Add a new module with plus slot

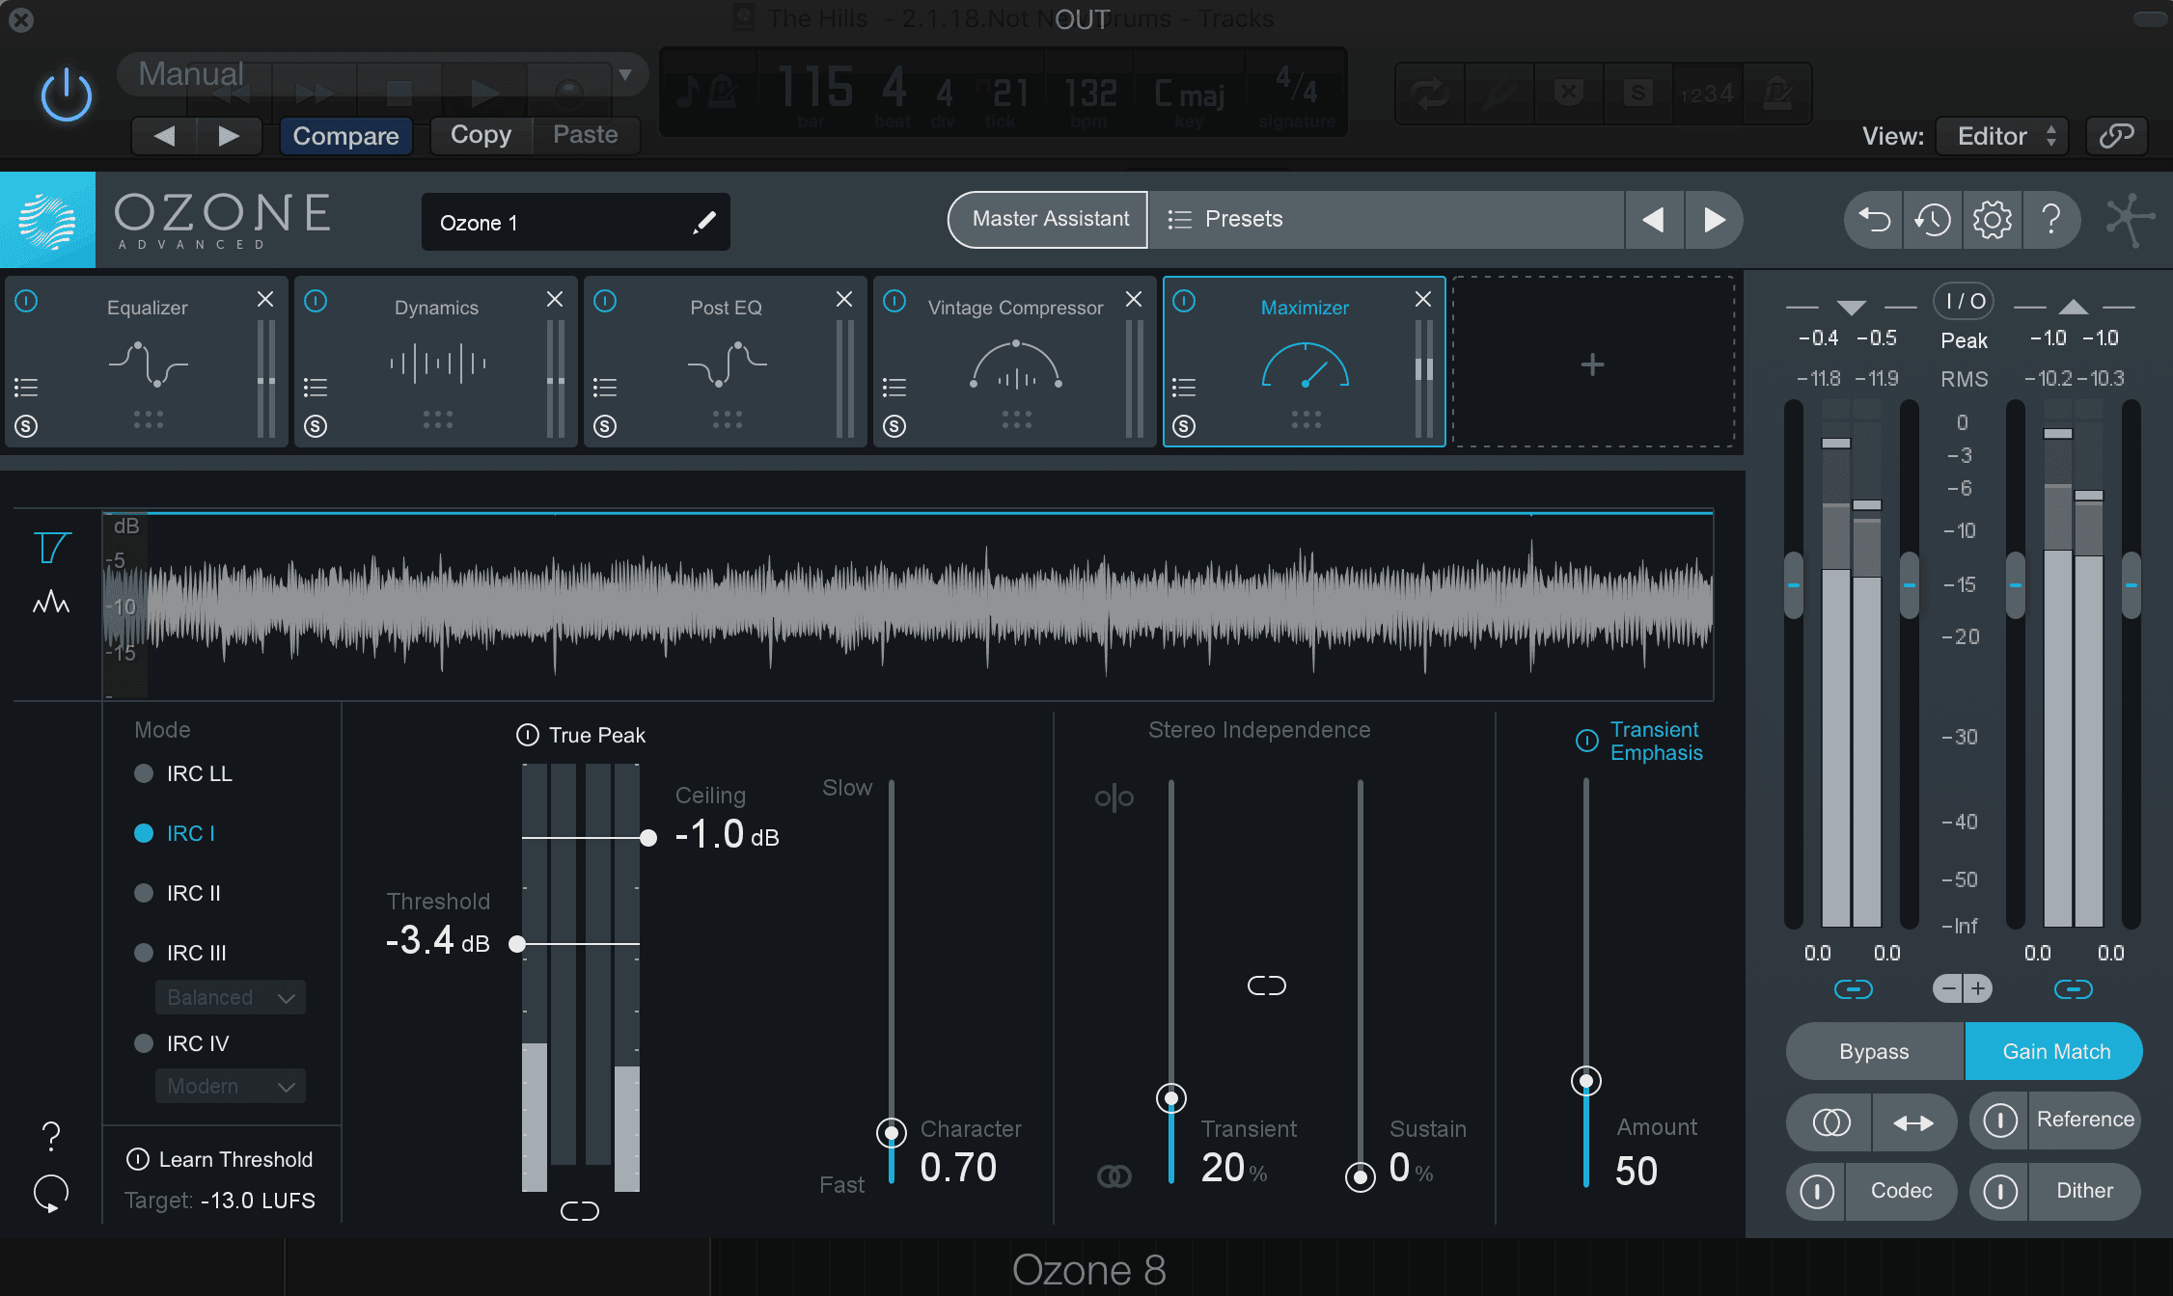pyautogui.click(x=1593, y=364)
